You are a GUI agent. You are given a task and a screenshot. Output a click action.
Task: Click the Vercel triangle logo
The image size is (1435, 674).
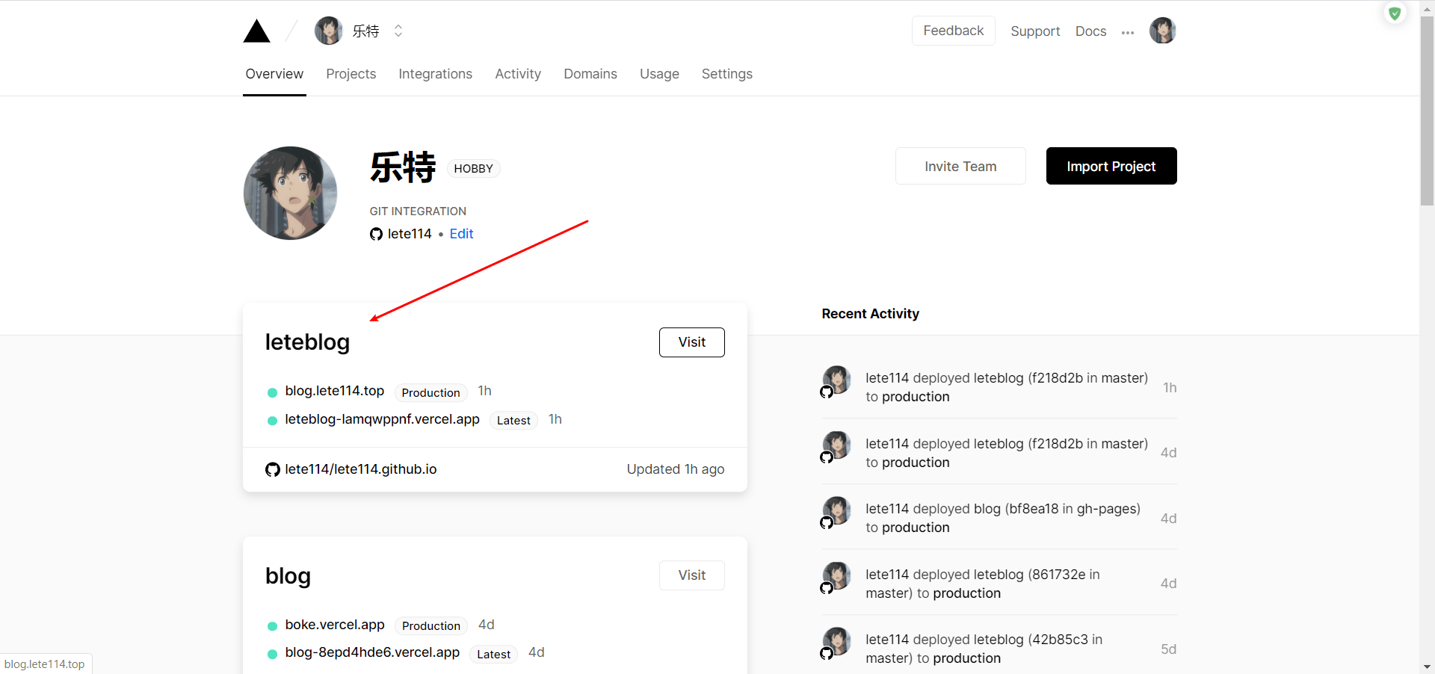click(x=256, y=31)
